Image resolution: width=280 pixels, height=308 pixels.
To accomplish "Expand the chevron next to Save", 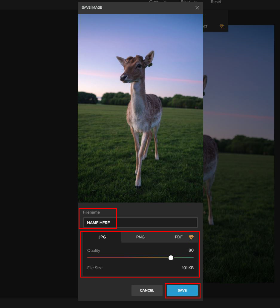I will [x=195, y=2].
